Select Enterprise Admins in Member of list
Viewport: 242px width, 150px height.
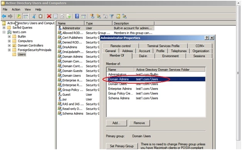156,89
